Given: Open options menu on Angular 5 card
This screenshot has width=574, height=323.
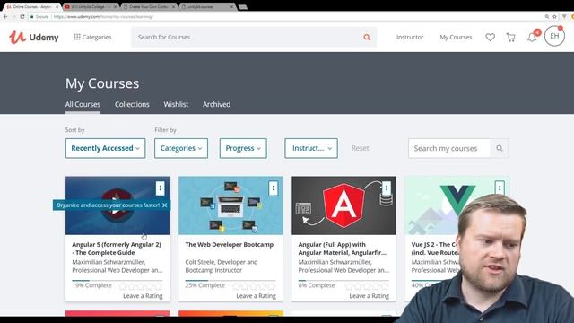Looking at the screenshot, I should (160, 188).
